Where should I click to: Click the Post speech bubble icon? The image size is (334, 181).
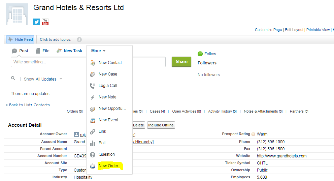(x=14, y=51)
